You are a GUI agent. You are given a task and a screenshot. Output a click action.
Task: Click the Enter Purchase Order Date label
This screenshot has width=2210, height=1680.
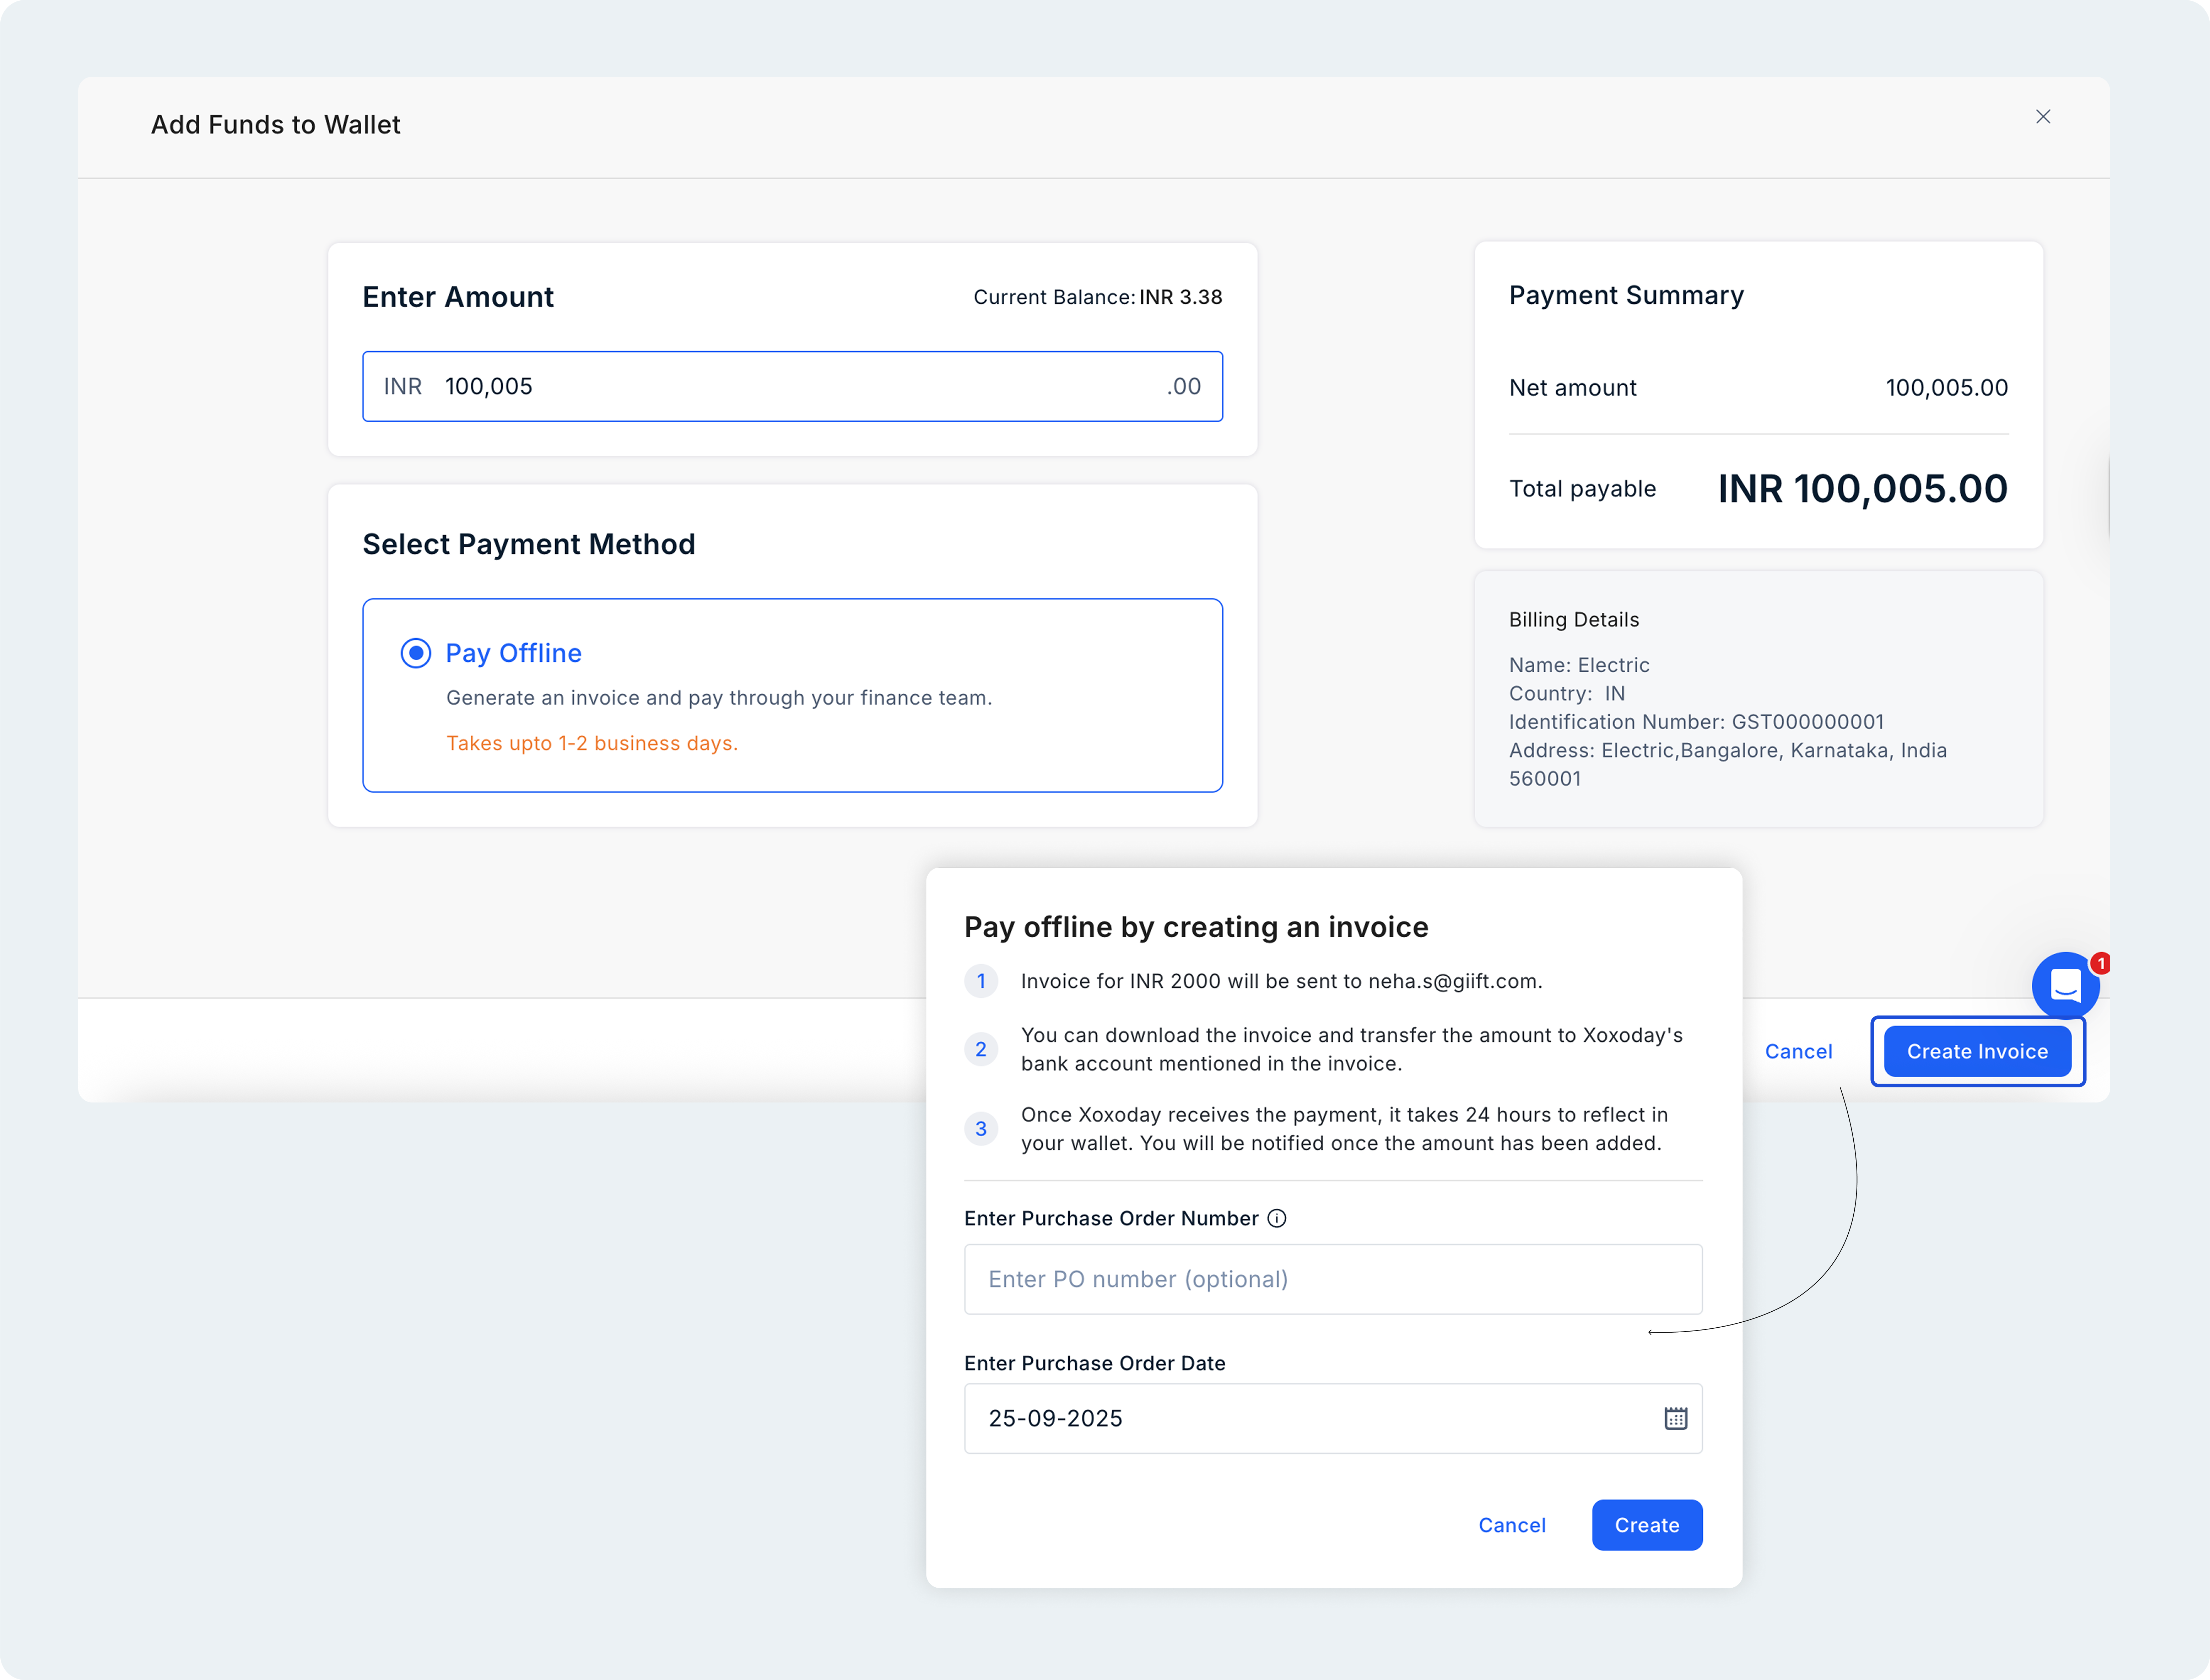1094,1363
